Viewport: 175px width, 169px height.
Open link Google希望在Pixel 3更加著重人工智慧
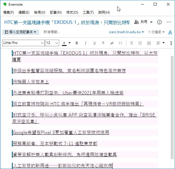(x=61, y=132)
